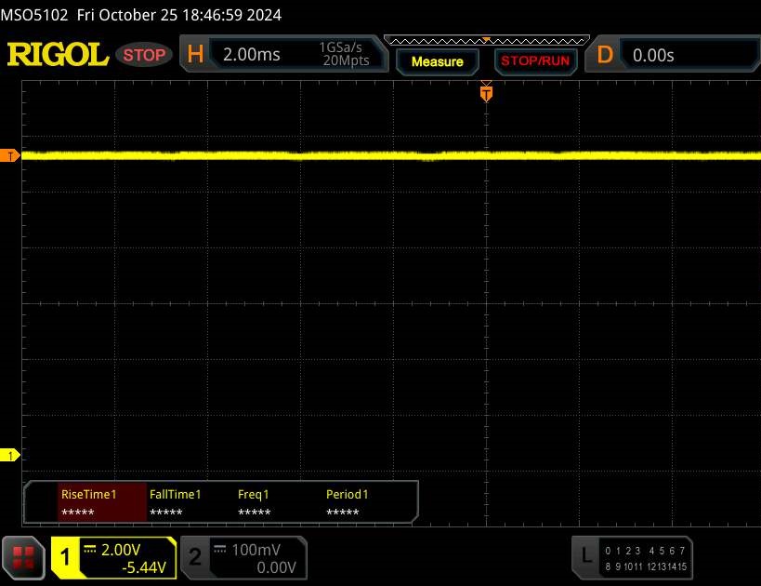Screen dimensions: 761x586
Task: Click channel 2 DC coupling icon
Action: tap(220, 550)
